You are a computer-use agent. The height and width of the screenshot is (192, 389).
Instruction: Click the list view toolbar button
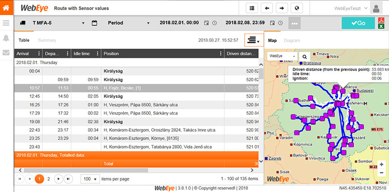(252, 8)
